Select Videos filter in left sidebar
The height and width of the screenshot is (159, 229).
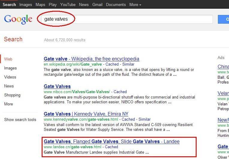(x=10, y=77)
